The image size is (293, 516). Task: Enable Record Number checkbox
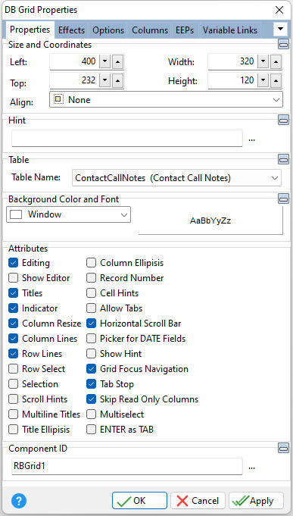click(91, 278)
